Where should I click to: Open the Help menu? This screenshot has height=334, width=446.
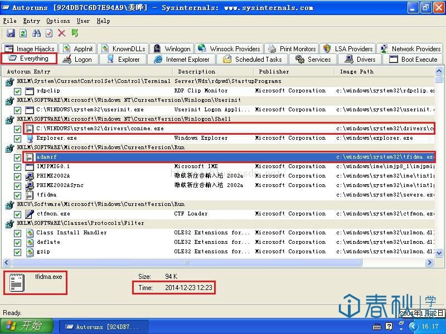[103, 21]
